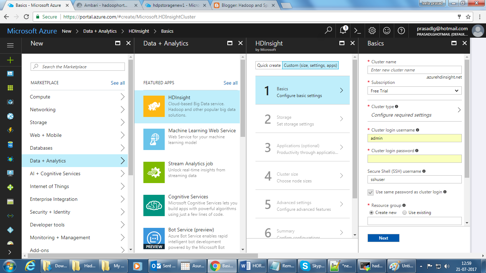Click 'See all' next to FEATURED APPS
Image resolution: width=486 pixels, height=273 pixels.
point(230,83)
